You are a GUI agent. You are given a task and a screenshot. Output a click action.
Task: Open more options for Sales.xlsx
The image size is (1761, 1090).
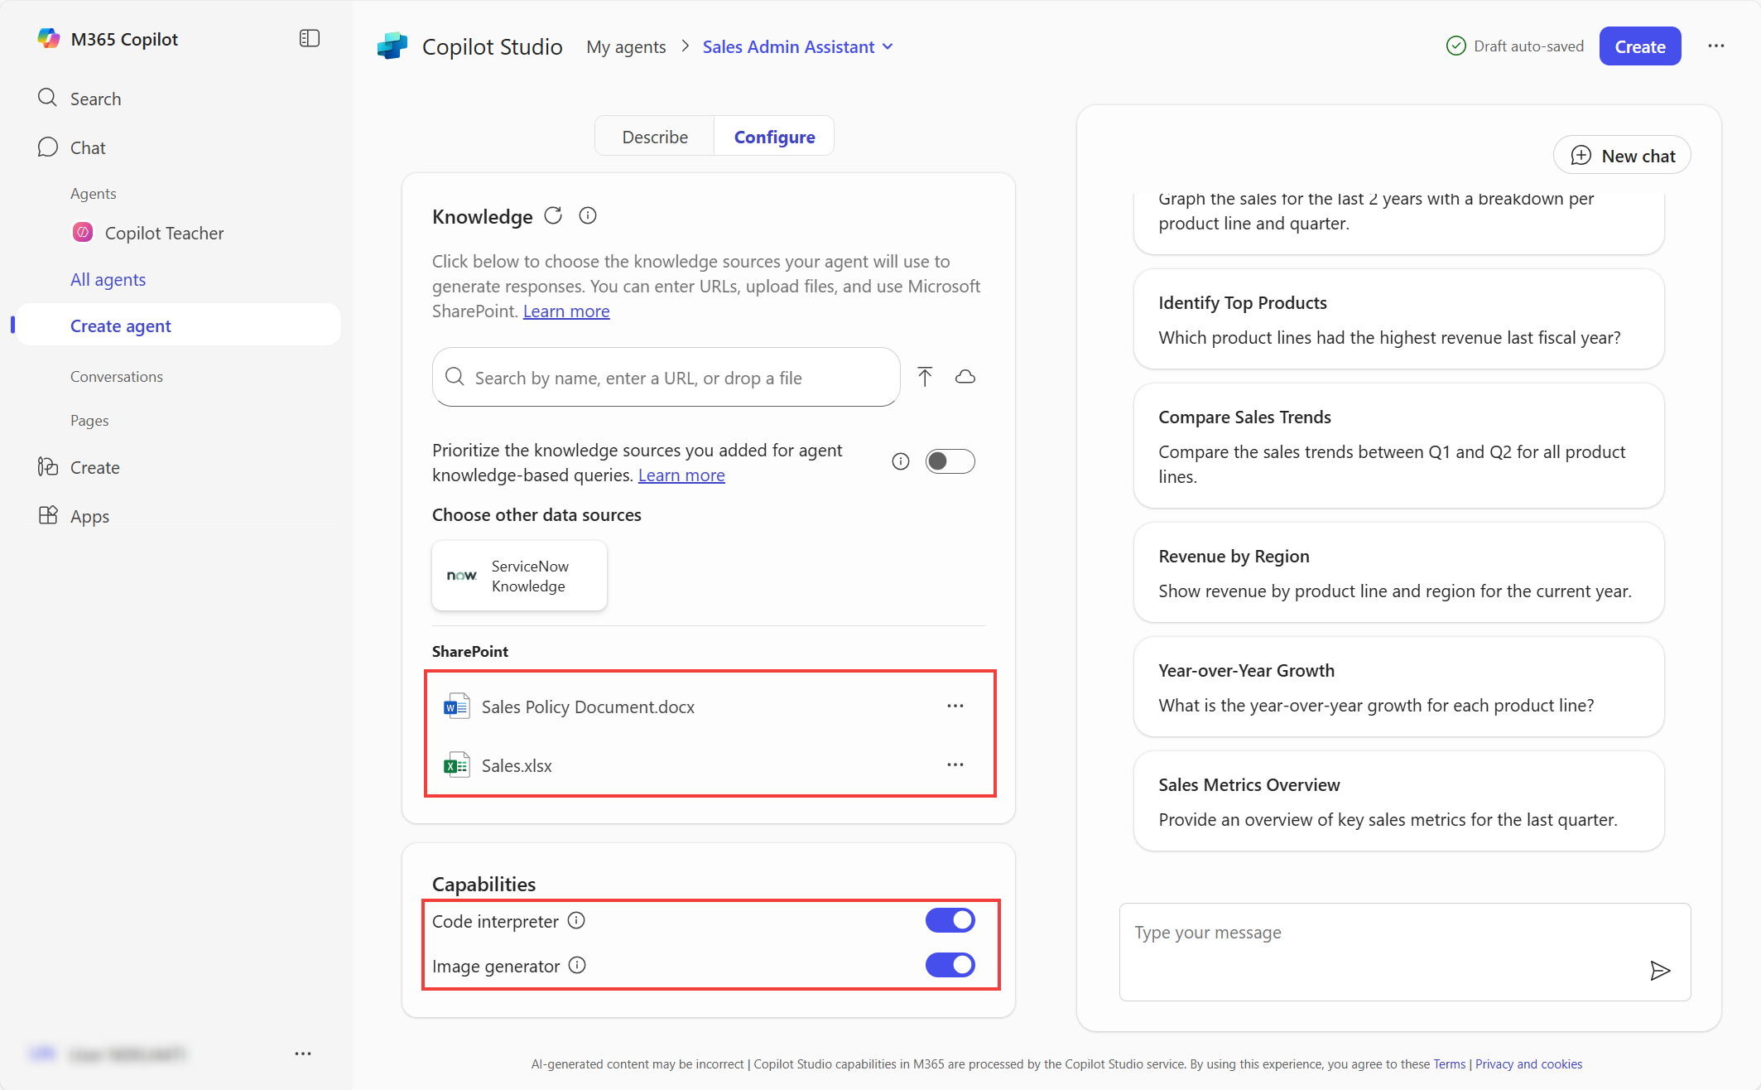(x=955, y=764)
